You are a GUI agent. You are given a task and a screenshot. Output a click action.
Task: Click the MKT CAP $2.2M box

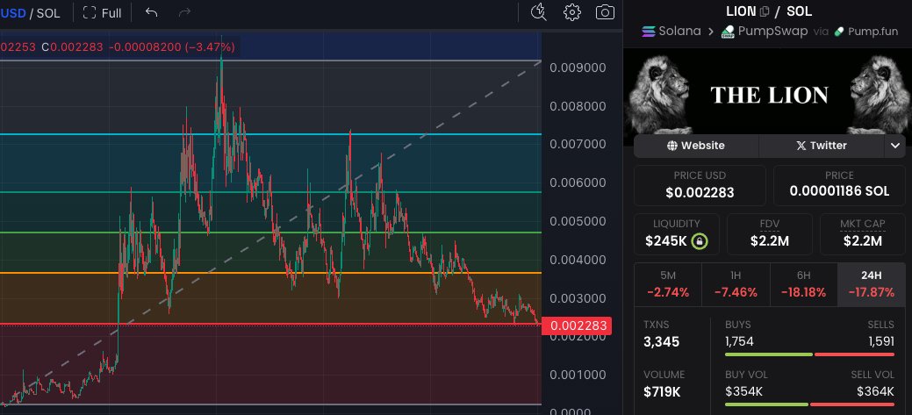(863, 234)
